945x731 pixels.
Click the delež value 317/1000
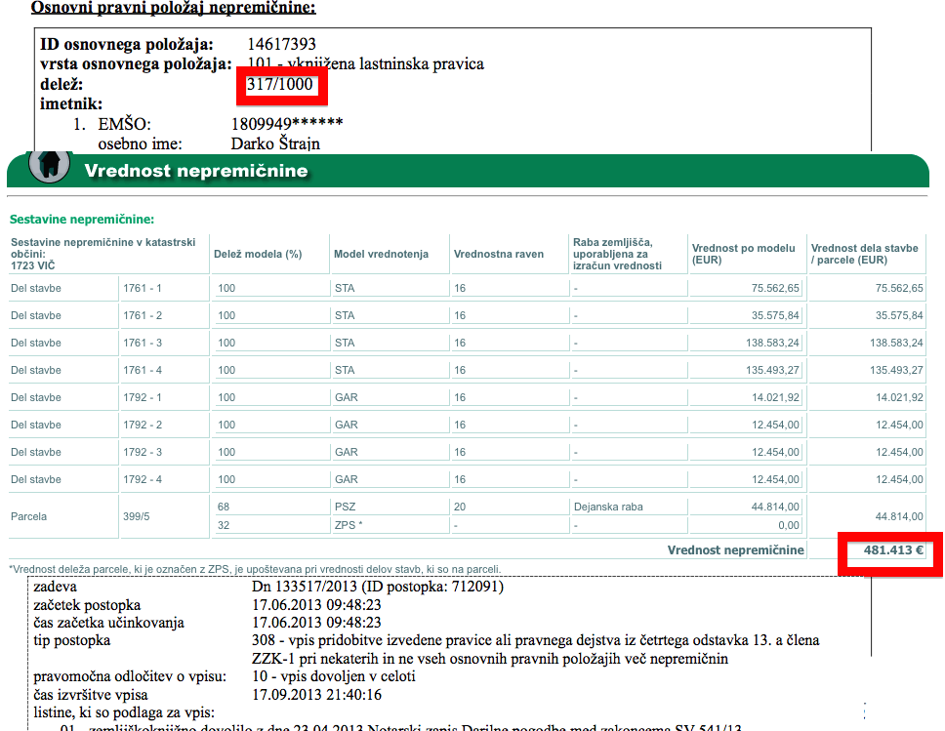[279, 84]
